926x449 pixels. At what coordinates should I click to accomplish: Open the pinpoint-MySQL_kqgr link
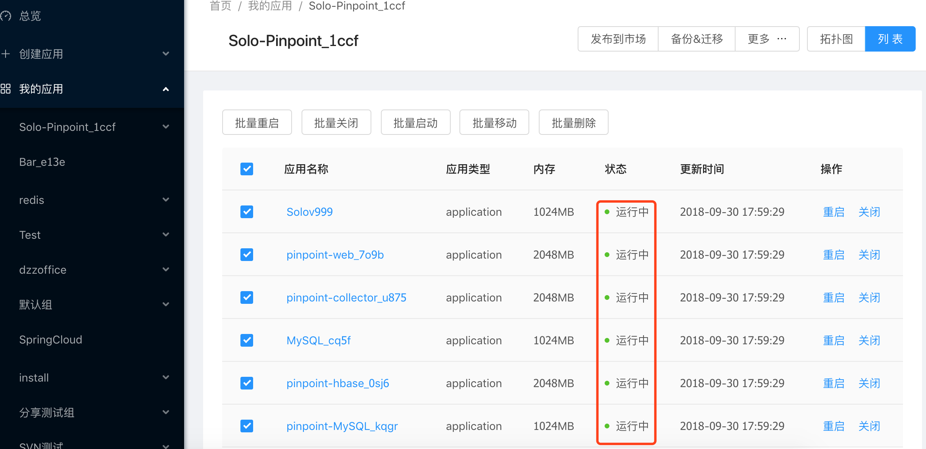pyautogui.click(x=342, y=426)
